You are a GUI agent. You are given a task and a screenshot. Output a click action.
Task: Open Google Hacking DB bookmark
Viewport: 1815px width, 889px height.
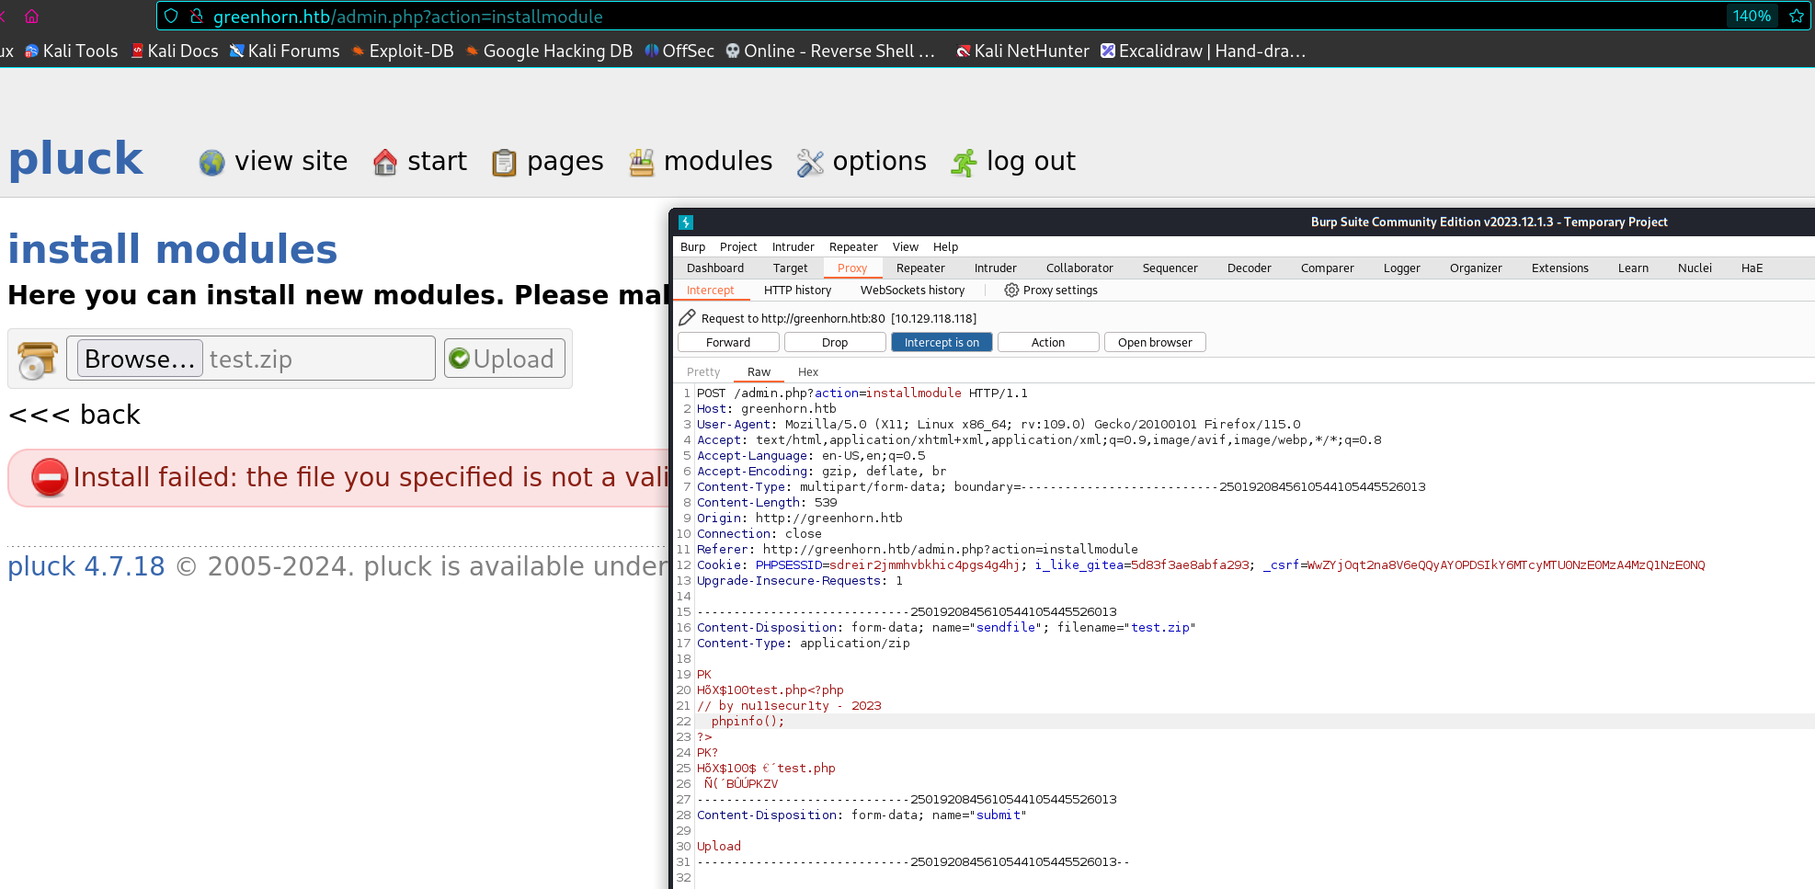(550, 51)
